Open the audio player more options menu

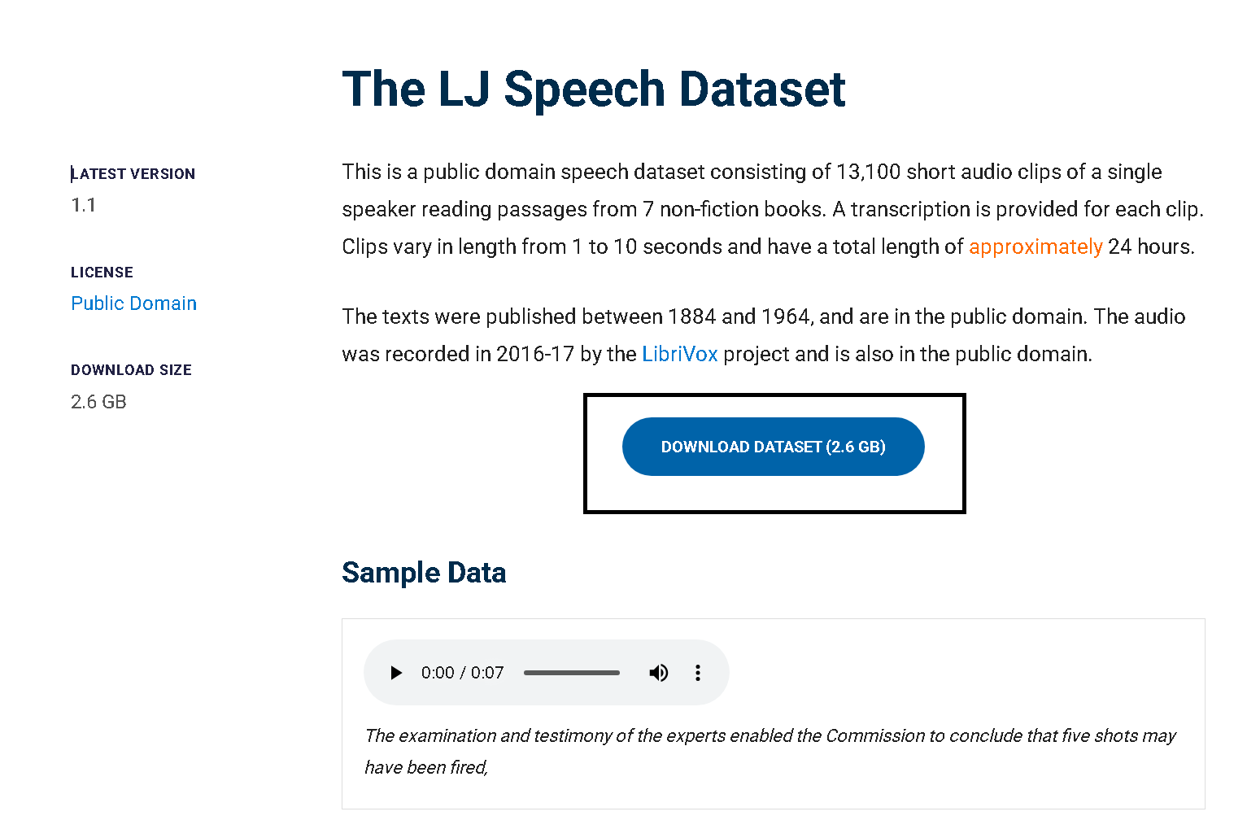point(698,673)
